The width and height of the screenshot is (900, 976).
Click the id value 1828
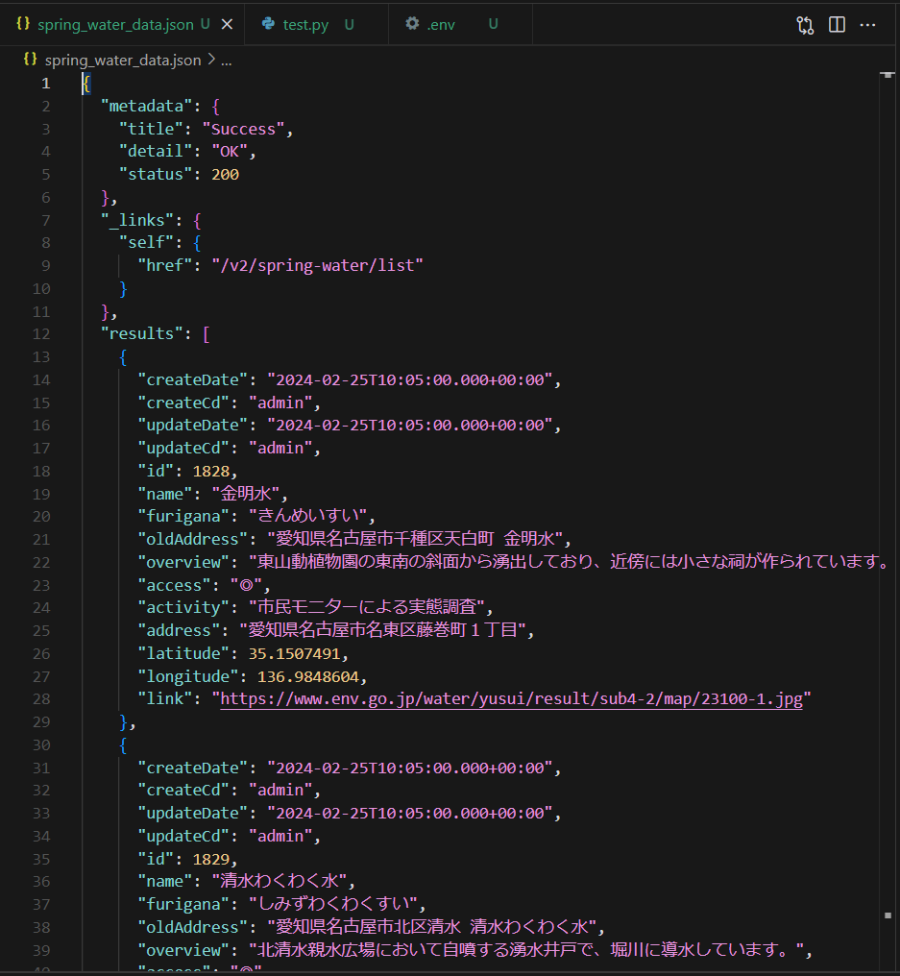pyautogui.click(x=211, y=472)
